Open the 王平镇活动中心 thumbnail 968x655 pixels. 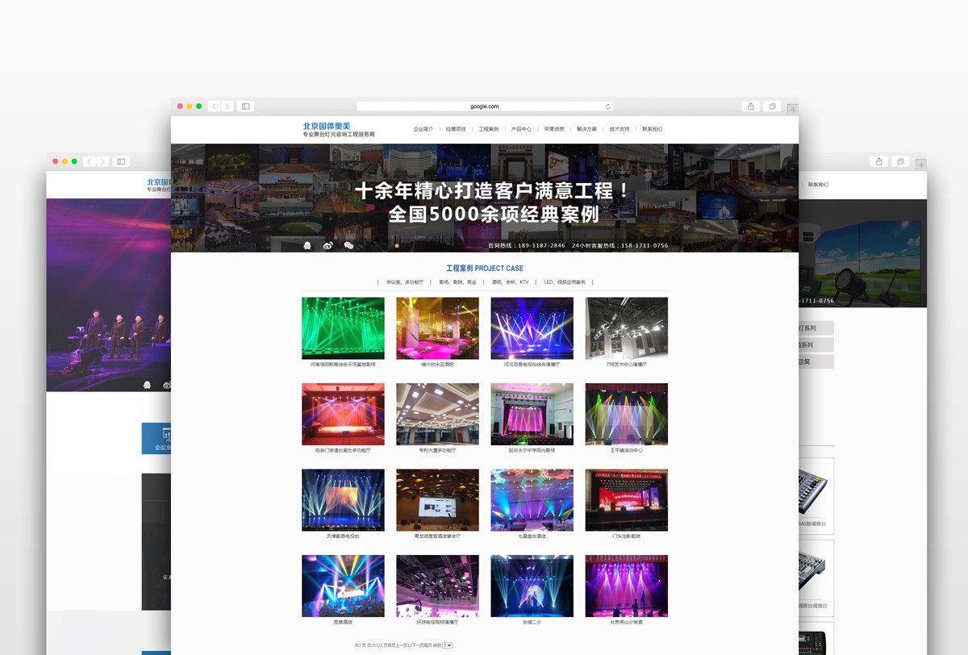[626, 414]
